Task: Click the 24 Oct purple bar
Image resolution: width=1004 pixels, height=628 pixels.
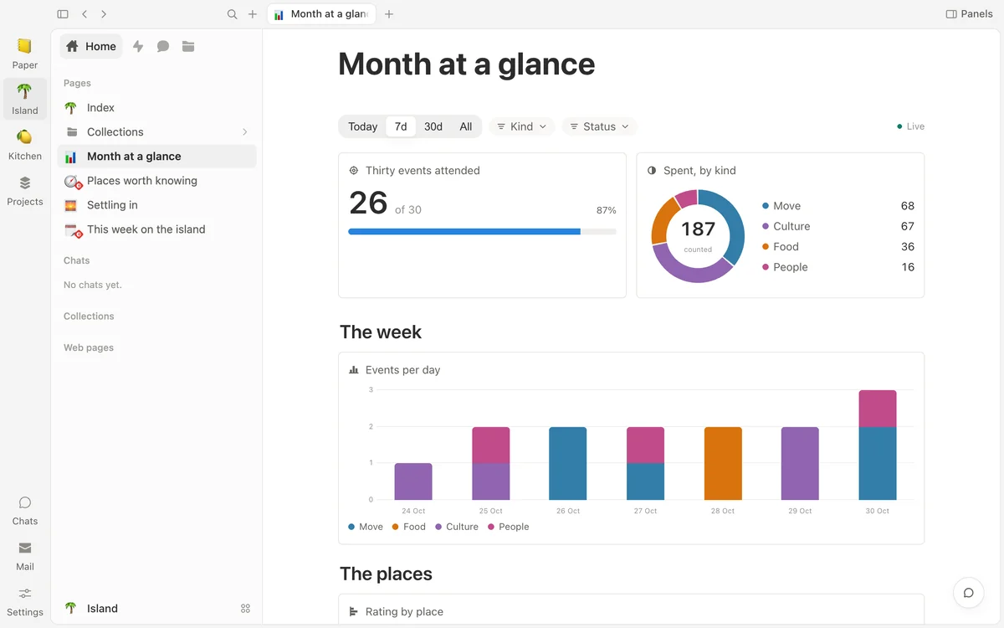Action: pyautogui.click(x=413, y=481)
